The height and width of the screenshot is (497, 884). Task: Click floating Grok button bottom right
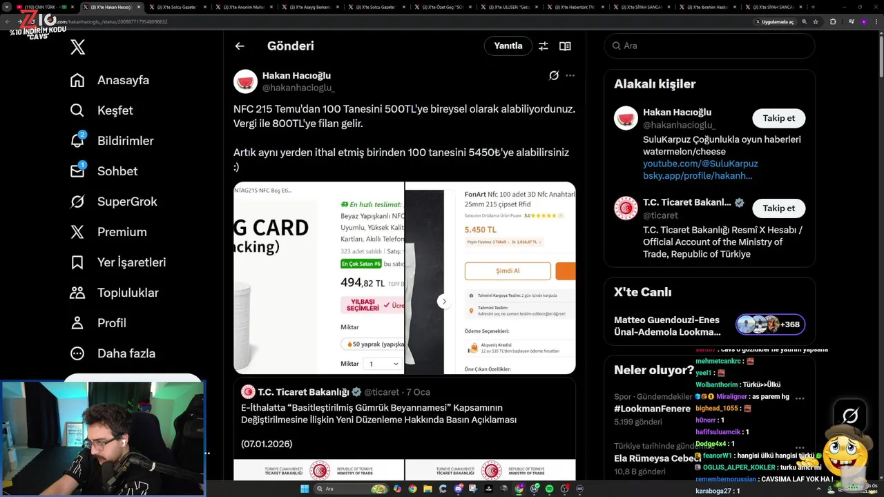coord(850,416)
